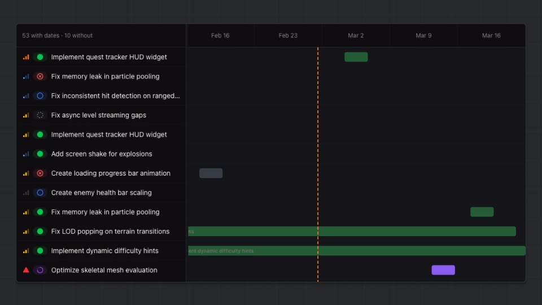Open issue 'Optimize skeletal mesh evaluation'
542x305 pixels.
[x=104, y=270]
